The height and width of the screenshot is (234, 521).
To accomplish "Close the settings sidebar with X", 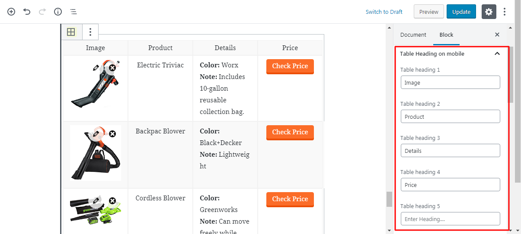I will (497, 35).
